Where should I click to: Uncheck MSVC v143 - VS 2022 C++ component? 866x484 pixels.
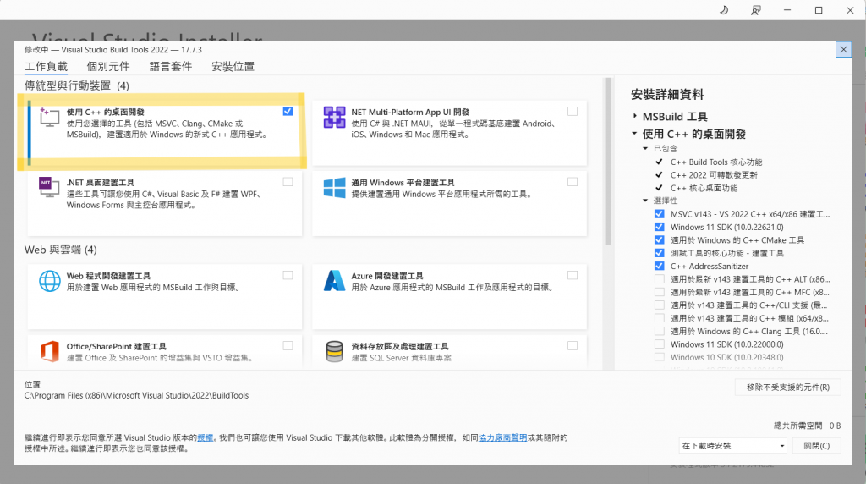660,214
